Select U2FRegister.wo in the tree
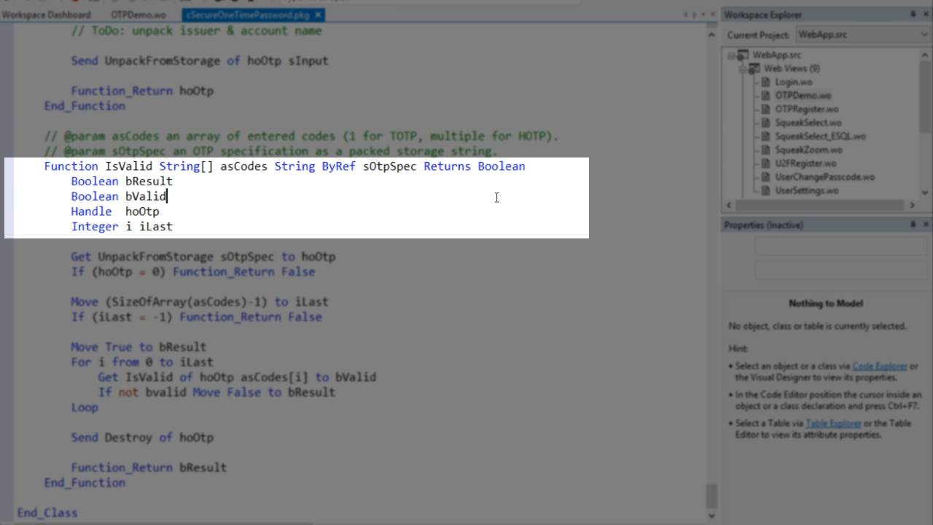Screen dimensions: 933x525 [x=805, y=163]
